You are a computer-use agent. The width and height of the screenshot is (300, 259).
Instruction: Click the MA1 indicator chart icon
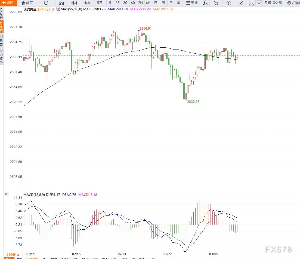click(x=58, y=9)
